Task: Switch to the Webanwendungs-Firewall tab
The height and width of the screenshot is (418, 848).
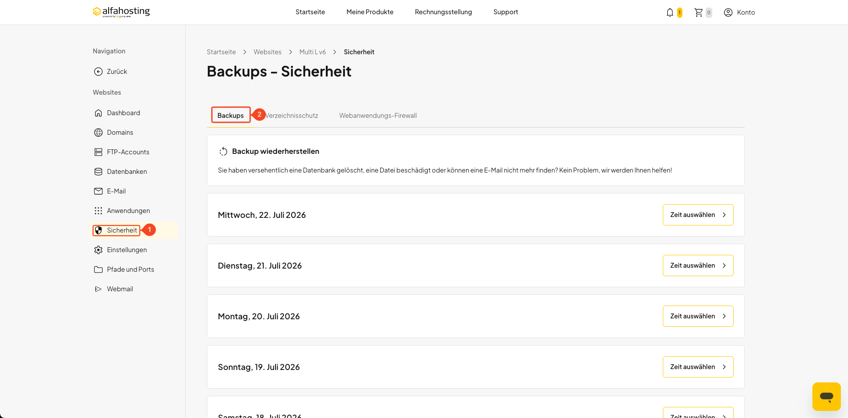Action: click(x=378, y=116)
